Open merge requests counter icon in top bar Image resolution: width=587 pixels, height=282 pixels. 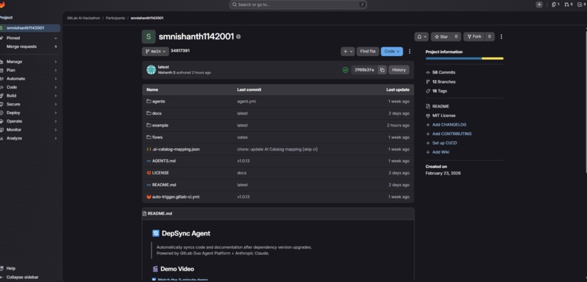tap(568, 4)
